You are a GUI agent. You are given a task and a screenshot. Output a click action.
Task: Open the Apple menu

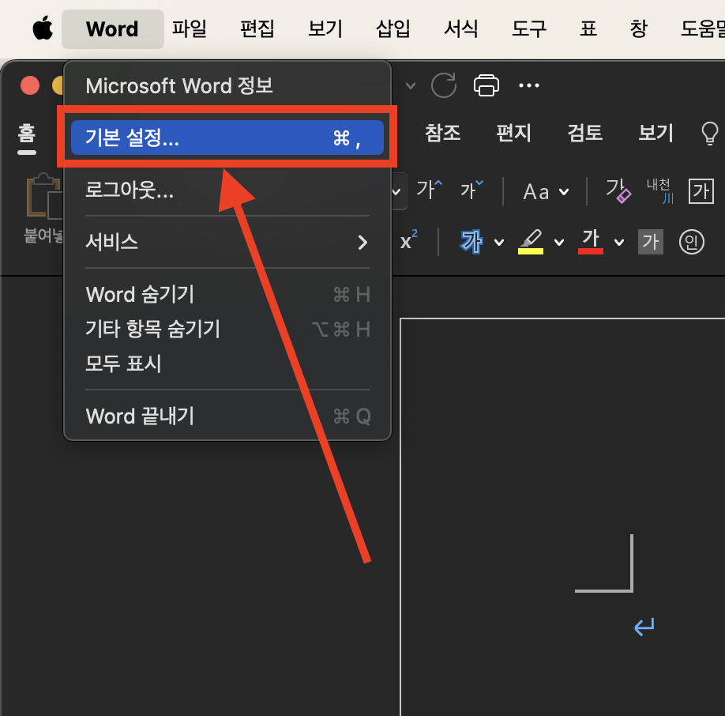coord(43,28)
